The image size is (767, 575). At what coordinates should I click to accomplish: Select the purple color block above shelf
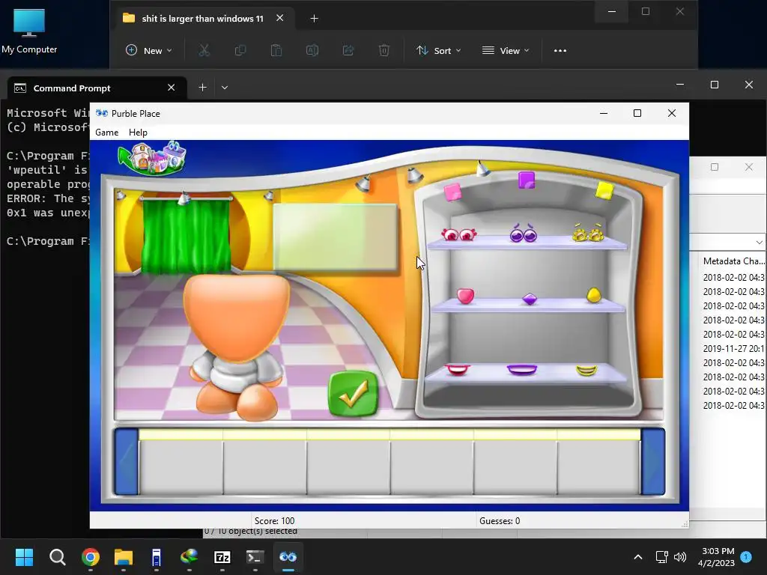point(527,180)
